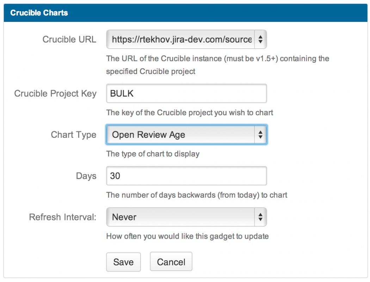Click the up-down arrows on the Crucible URL selector

point(260,39)
